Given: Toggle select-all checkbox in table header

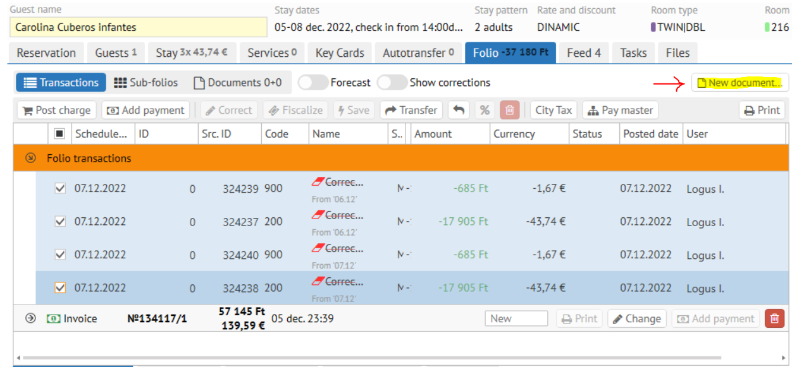Looking at the screenshot, I should pos(60,134).
